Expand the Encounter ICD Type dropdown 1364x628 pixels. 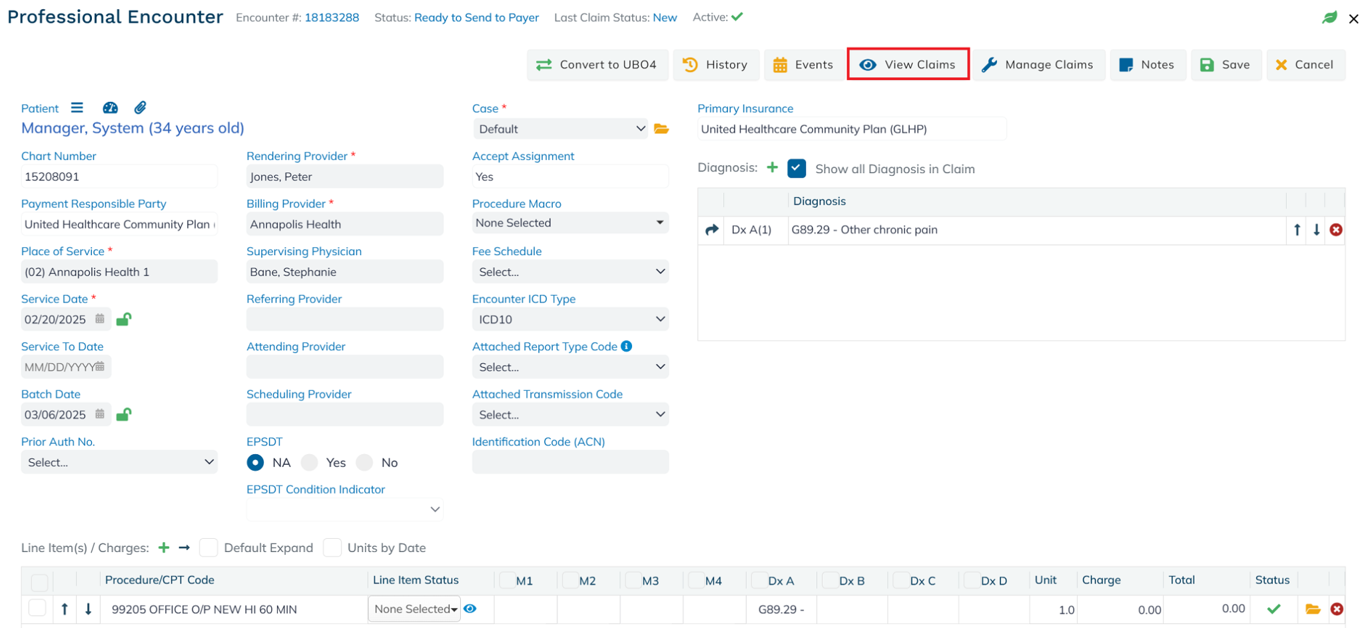570,320
